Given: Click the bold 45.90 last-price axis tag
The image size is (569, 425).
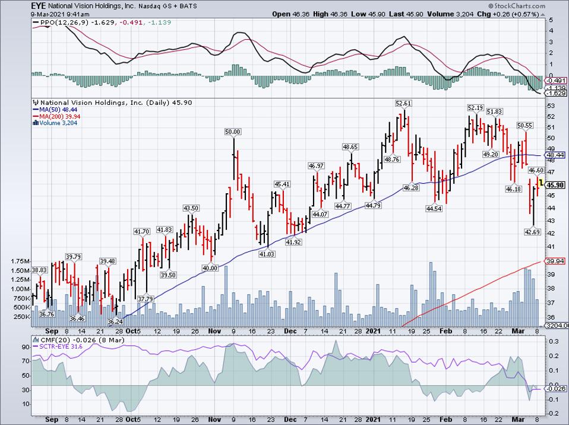Looking at the screenshot, I should click(x=555, y=185).
